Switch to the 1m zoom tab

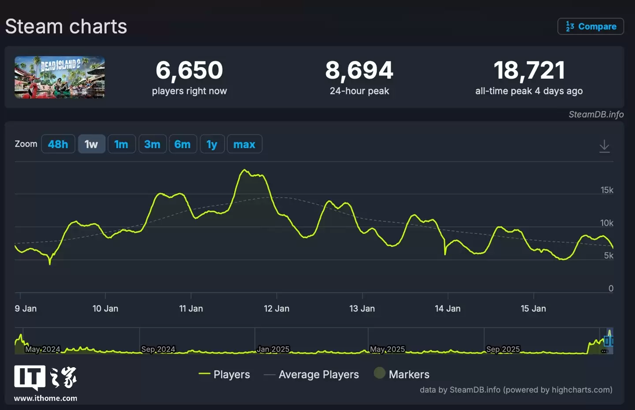(x=121, y=144)
